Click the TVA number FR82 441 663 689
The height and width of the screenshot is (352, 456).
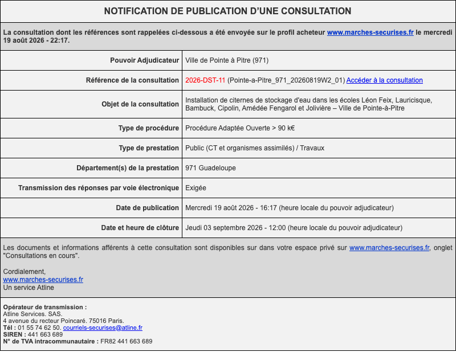pyautogui.click(x=126, y=341)
